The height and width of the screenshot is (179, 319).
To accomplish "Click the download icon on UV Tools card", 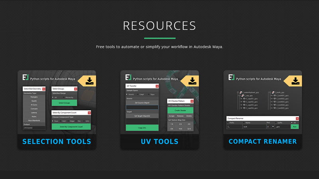I will pyautogui.click(x=192, y=82).
